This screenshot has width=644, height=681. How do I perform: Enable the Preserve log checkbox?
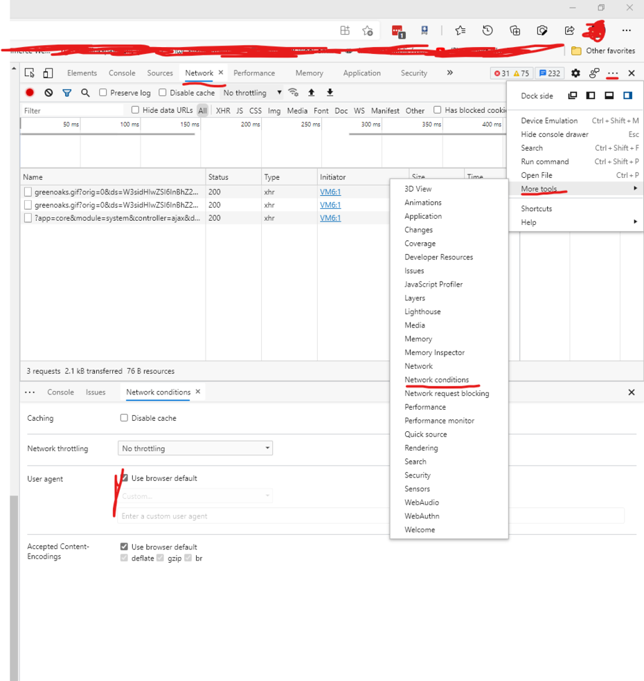coord(103,93)
